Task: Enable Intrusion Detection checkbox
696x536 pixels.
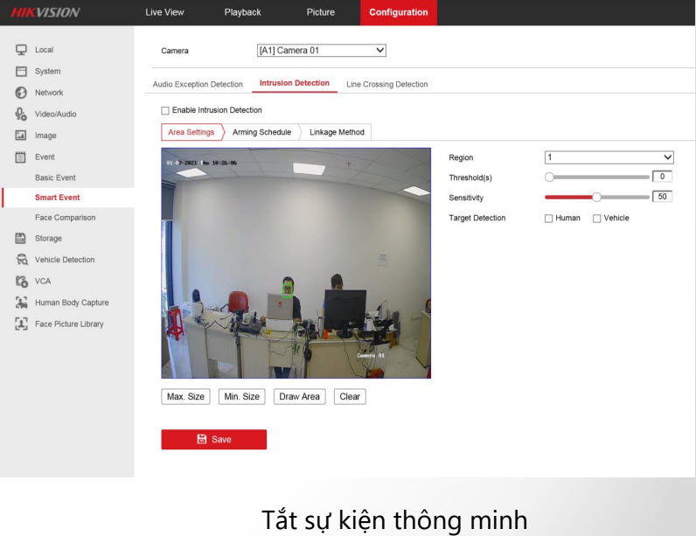Action: [165, 110]
